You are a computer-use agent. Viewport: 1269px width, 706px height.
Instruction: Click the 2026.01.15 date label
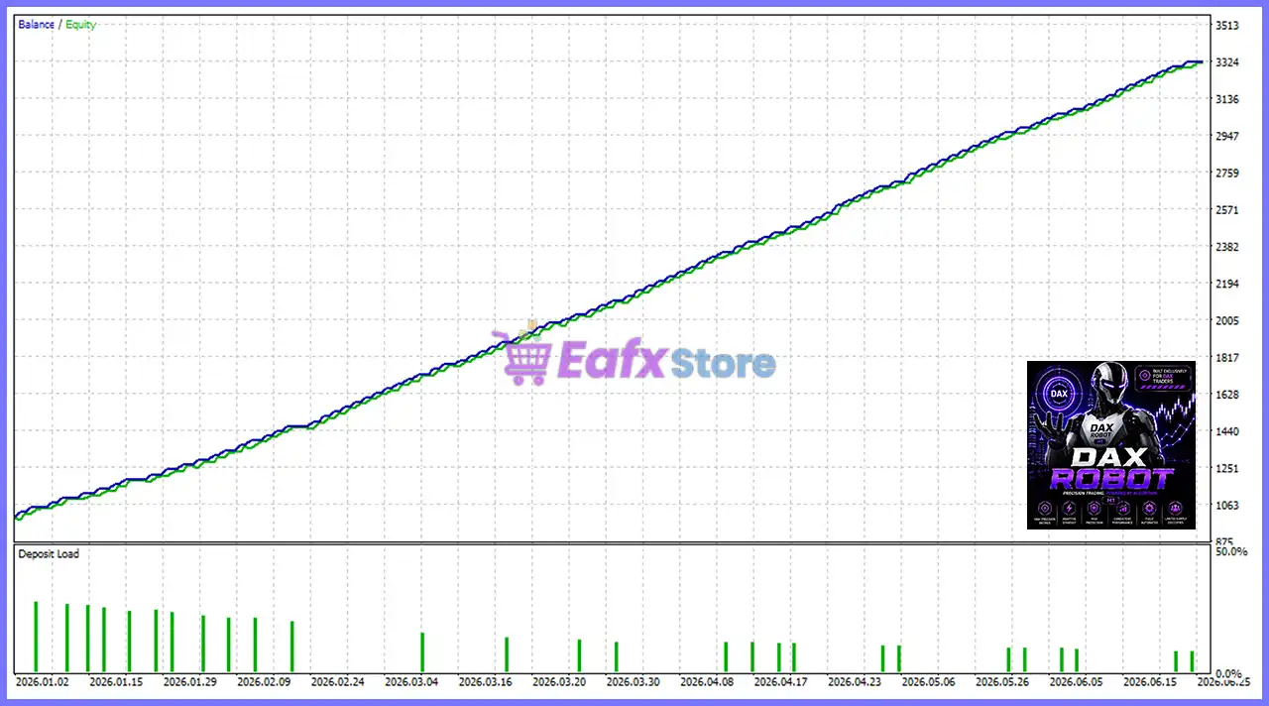click(116, 683)
